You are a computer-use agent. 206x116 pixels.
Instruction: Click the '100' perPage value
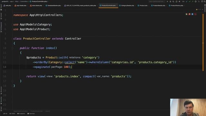66,67
